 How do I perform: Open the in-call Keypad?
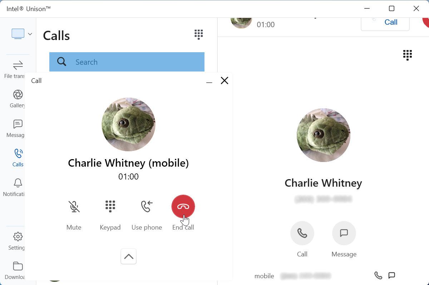pyautogui.click(x=110, y=206)
